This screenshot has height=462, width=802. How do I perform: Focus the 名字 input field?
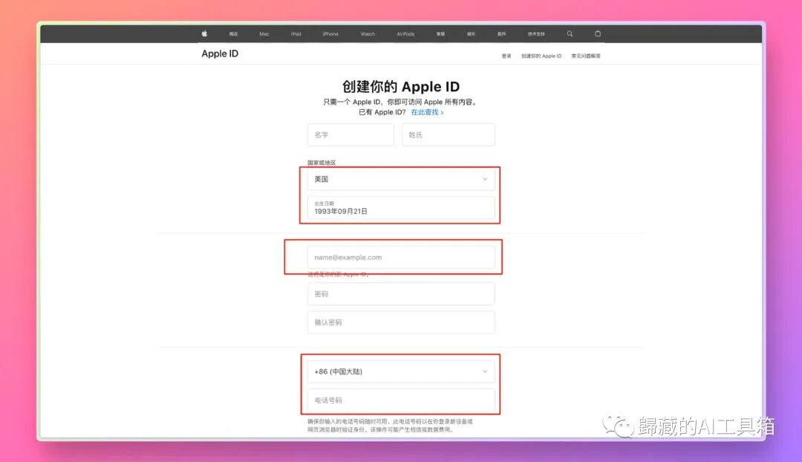(351, 134)
